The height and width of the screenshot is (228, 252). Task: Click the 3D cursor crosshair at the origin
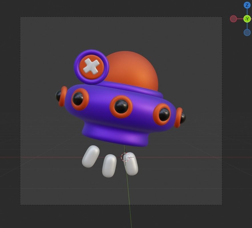125,157
